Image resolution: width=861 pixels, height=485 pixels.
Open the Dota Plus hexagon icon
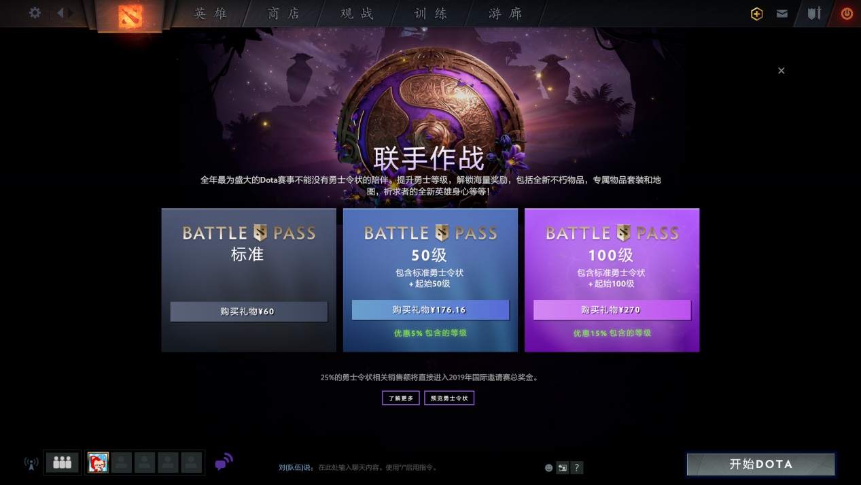(756, 14)
